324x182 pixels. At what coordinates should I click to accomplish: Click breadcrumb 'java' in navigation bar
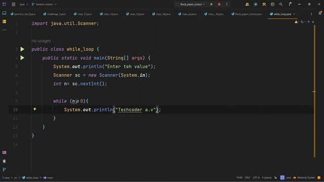[x=6, y=177]
